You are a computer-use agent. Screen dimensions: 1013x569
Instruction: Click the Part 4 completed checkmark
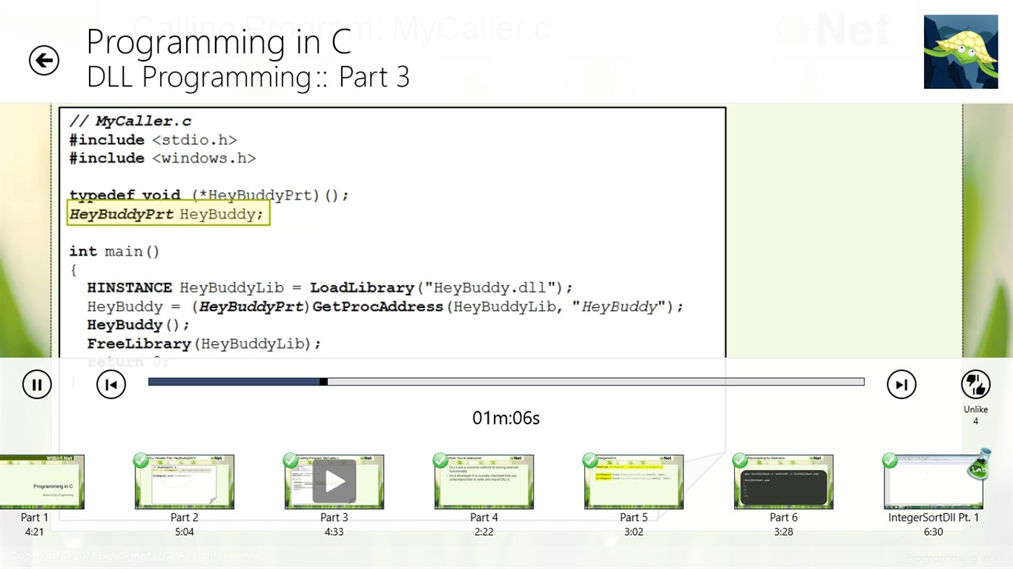(x=440, y=461)
